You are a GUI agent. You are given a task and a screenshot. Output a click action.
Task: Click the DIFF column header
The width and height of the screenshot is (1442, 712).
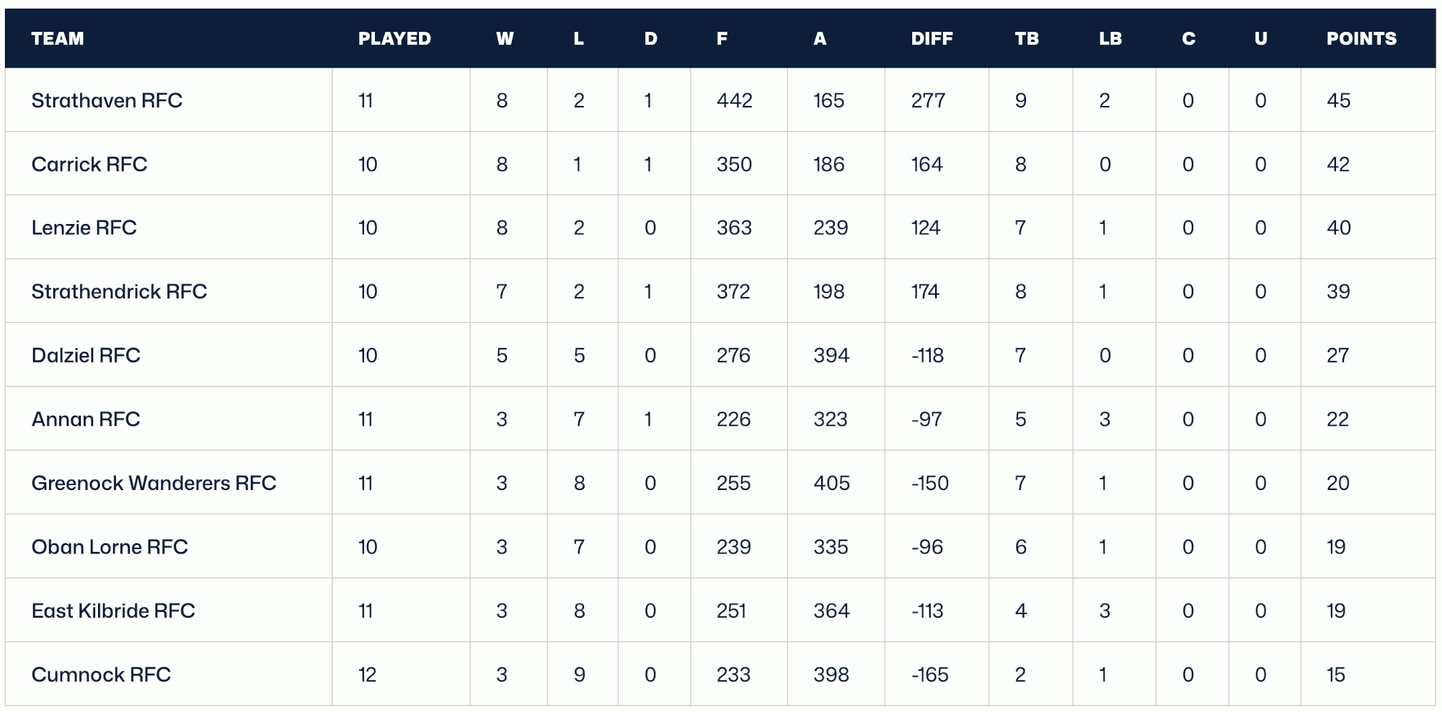932,39
